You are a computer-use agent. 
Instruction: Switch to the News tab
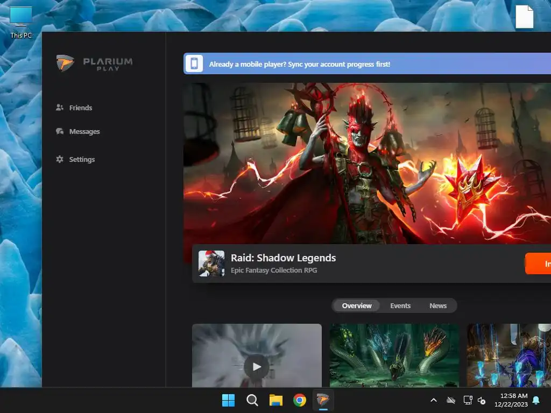(438, 305)
